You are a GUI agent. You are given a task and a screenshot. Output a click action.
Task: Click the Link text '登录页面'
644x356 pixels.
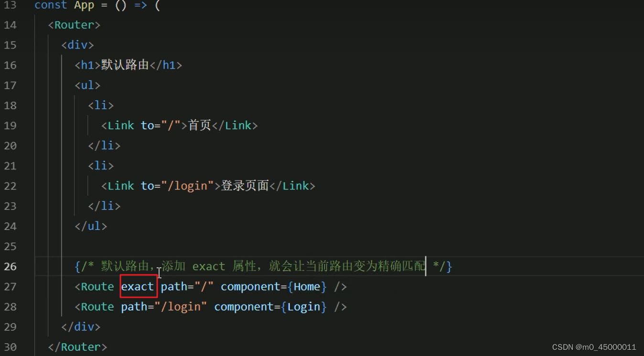pos(245,186)
